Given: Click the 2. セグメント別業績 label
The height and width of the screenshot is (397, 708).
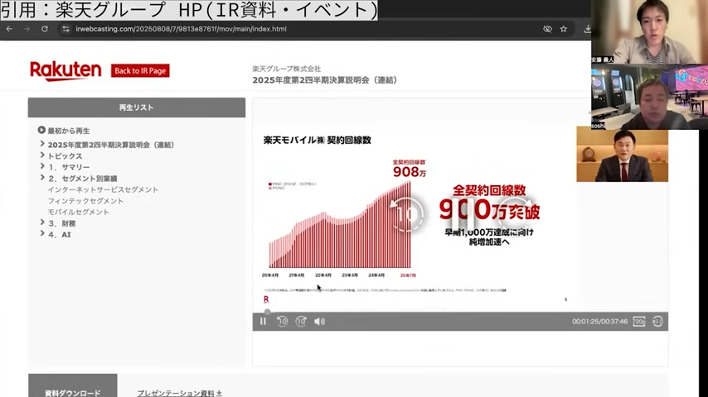Looking at the screenshot, I should [x=83, y=179].
